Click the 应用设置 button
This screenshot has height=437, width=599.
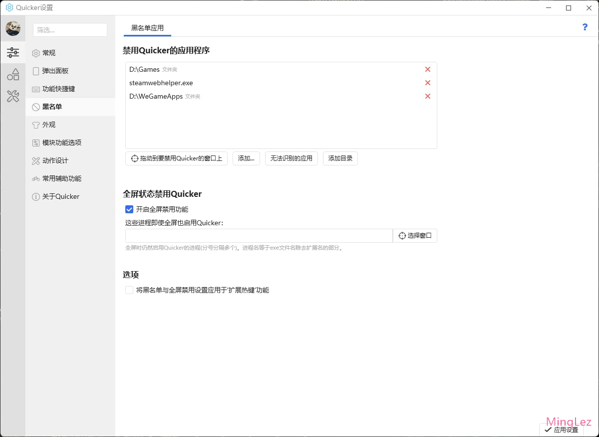coord(562,430)
